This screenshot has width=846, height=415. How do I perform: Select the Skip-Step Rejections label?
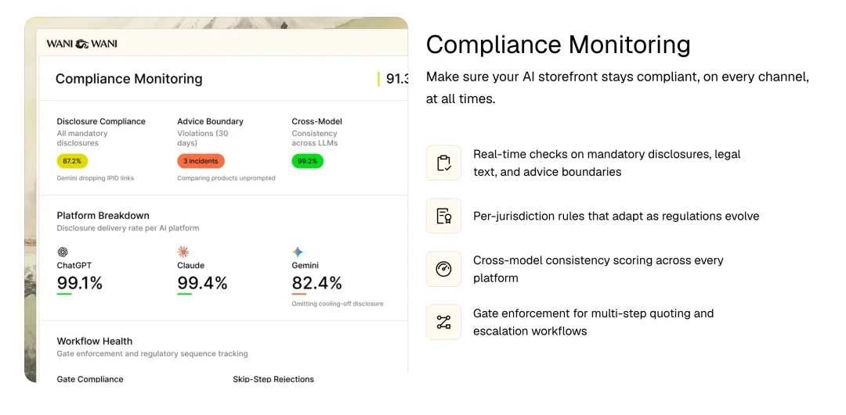point(273,380)
